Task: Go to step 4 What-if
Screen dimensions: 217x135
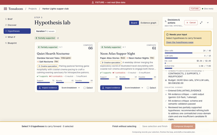Action: (x=17, y=37)
